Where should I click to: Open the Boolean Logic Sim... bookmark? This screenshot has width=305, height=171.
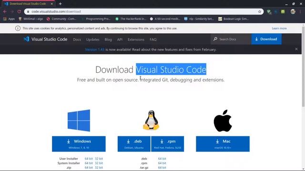point(234,19)
